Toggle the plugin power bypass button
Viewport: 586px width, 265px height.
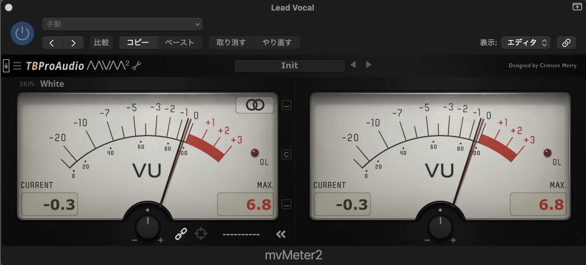point(22,34)
